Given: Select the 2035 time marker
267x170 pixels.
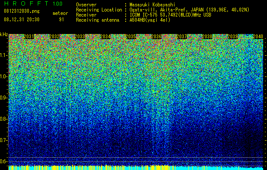Looking at the screenshot, I should click(x=131, y=37).
